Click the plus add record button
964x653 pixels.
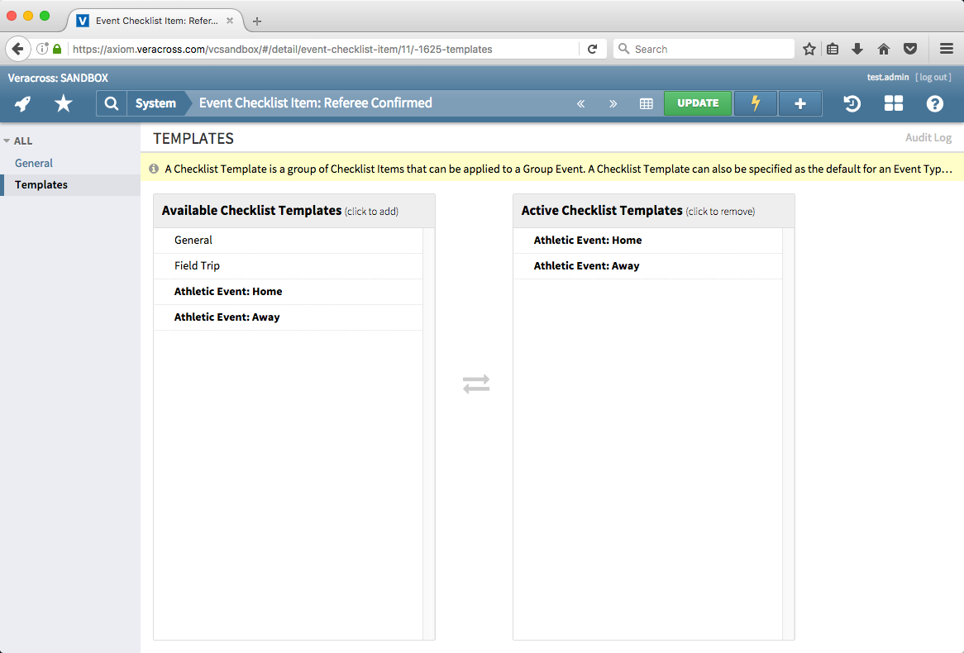pos(799,103)
